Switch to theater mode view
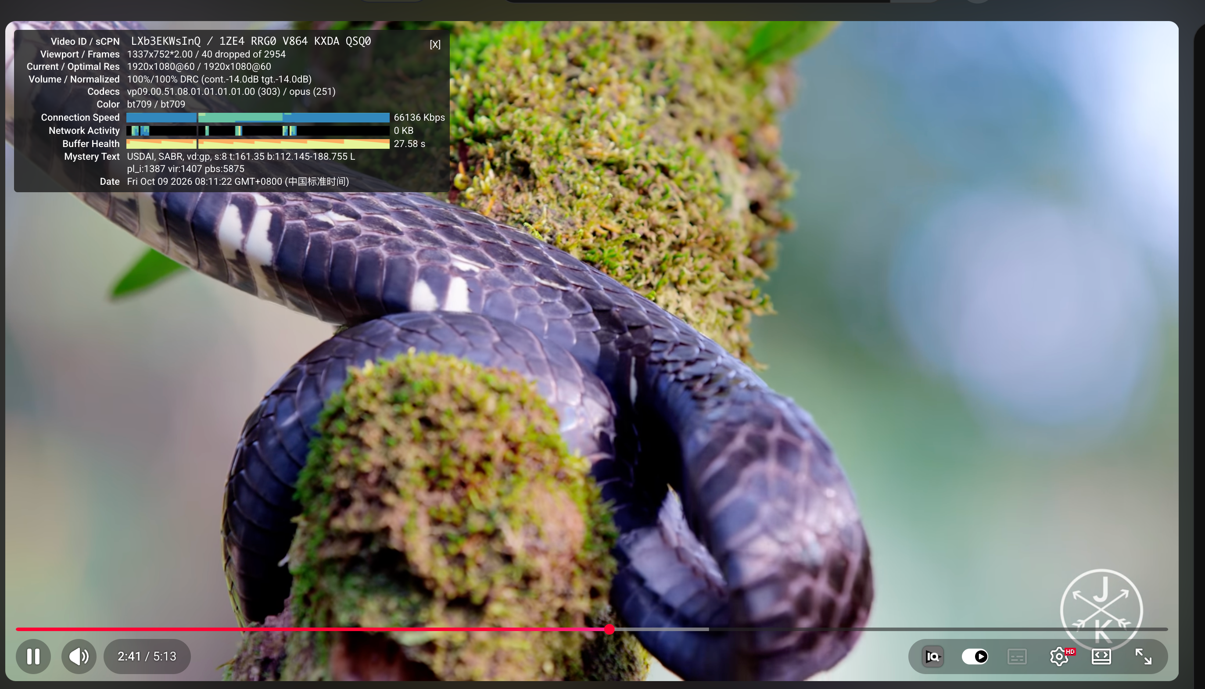 coord(1101,657)
